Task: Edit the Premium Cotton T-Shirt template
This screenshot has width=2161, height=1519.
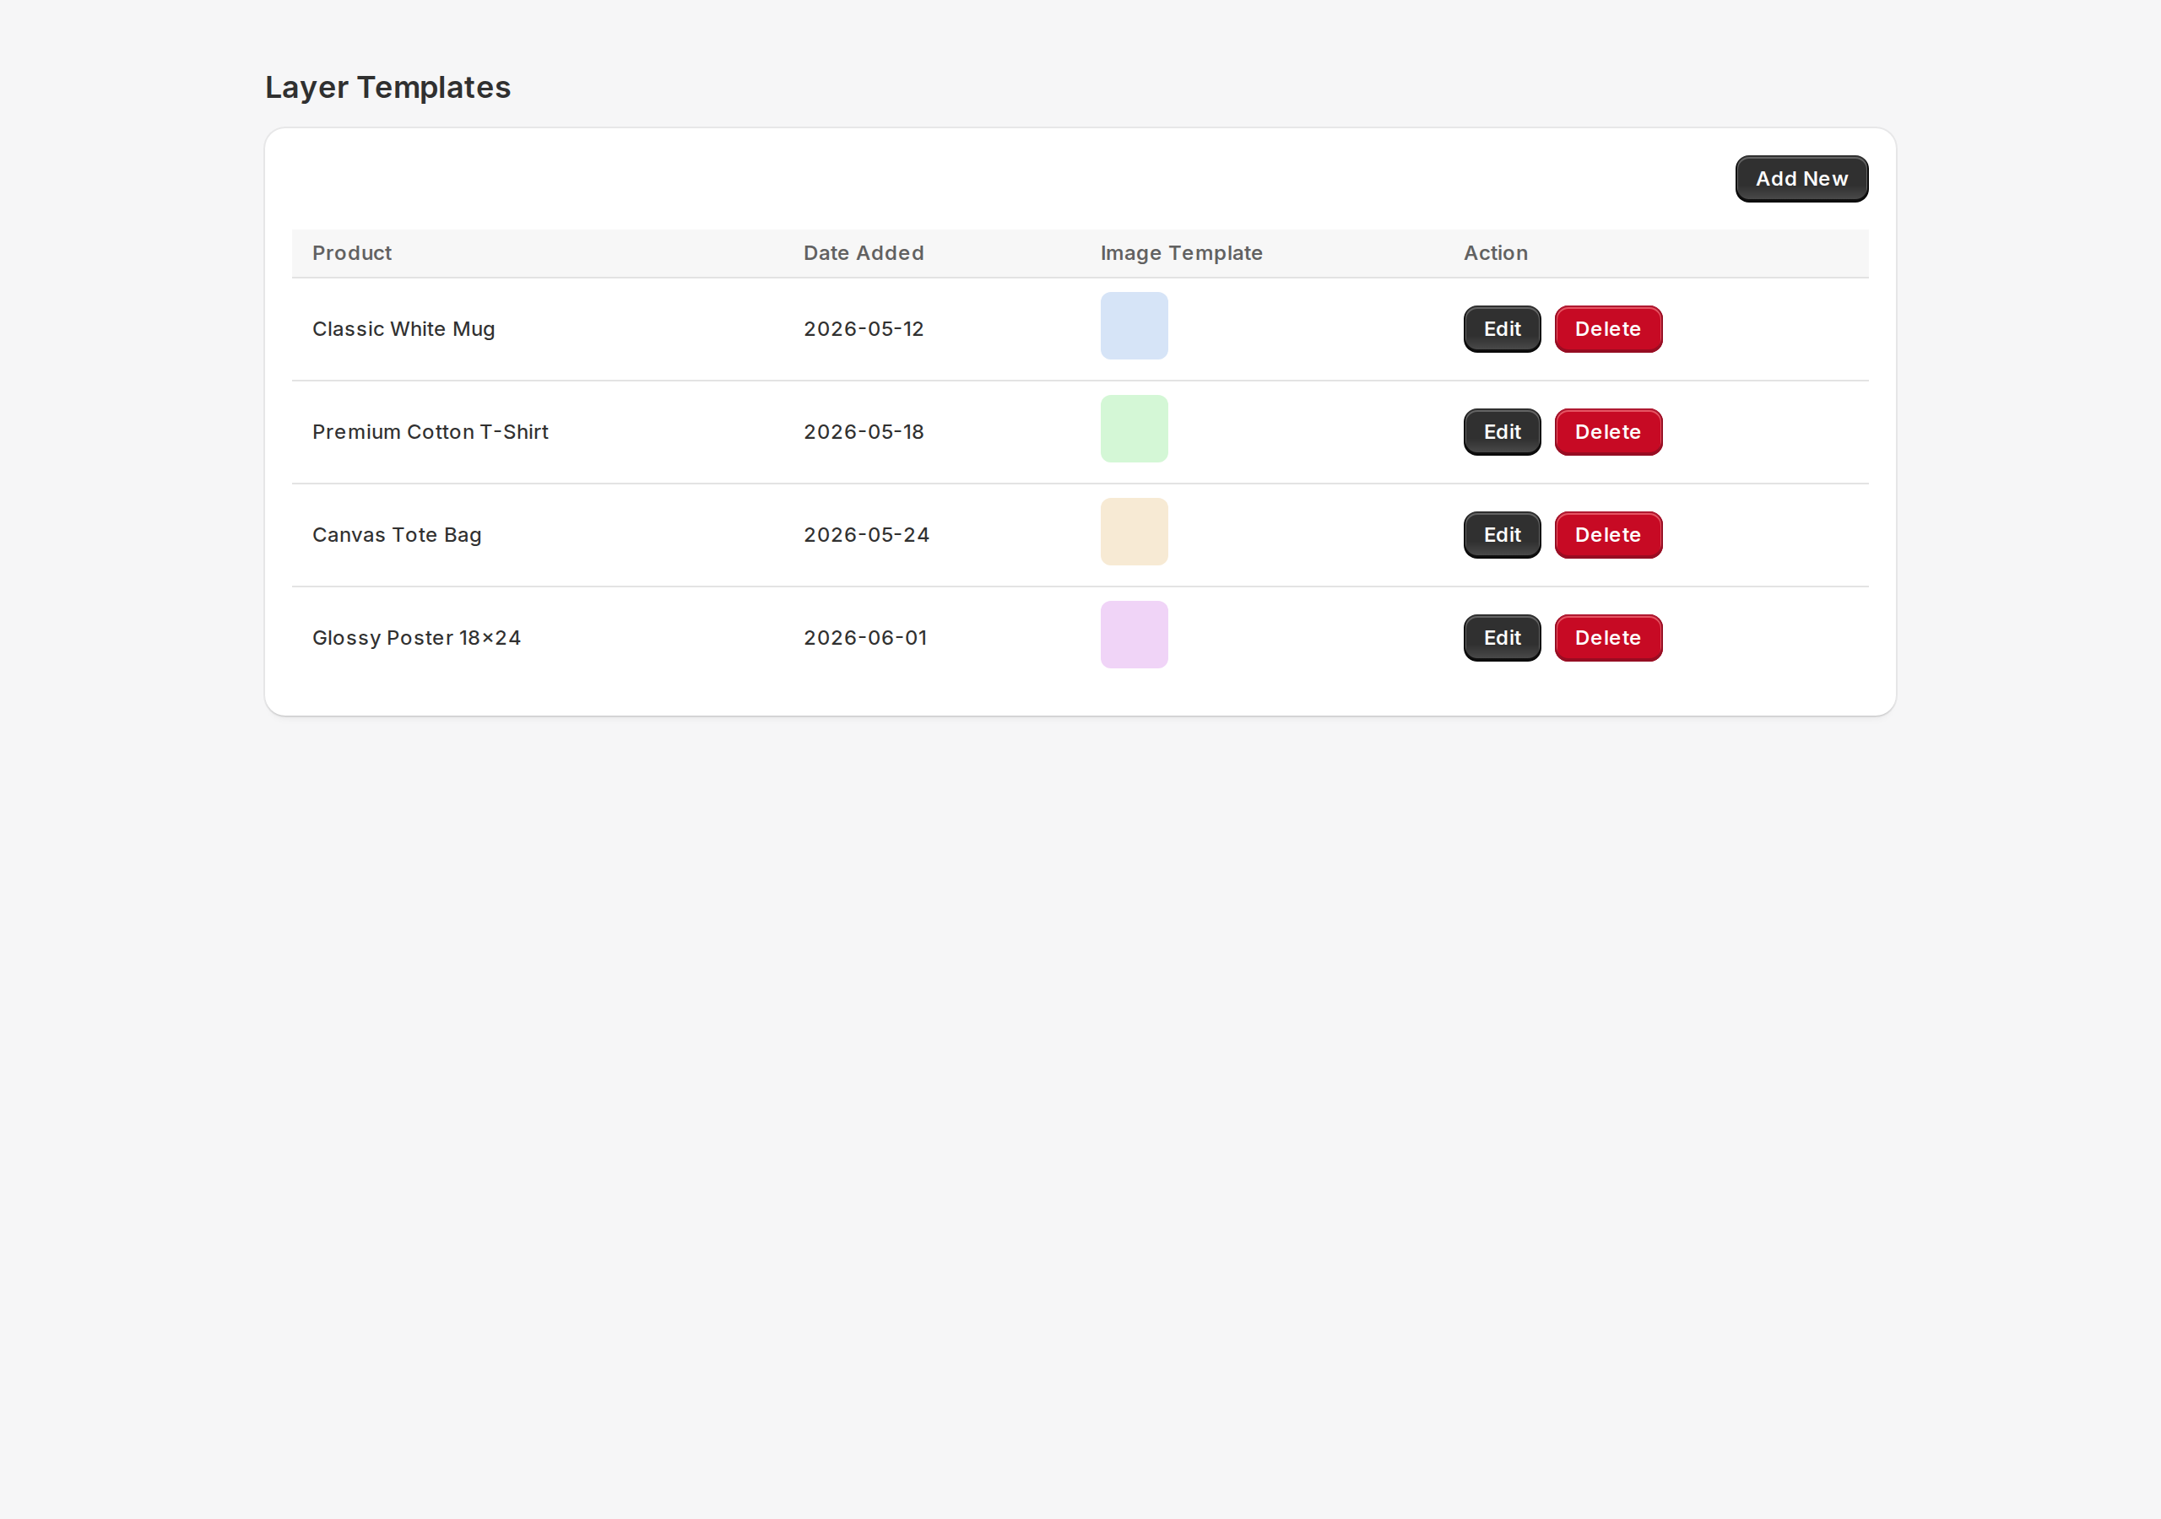Action: coord(1503,432)
